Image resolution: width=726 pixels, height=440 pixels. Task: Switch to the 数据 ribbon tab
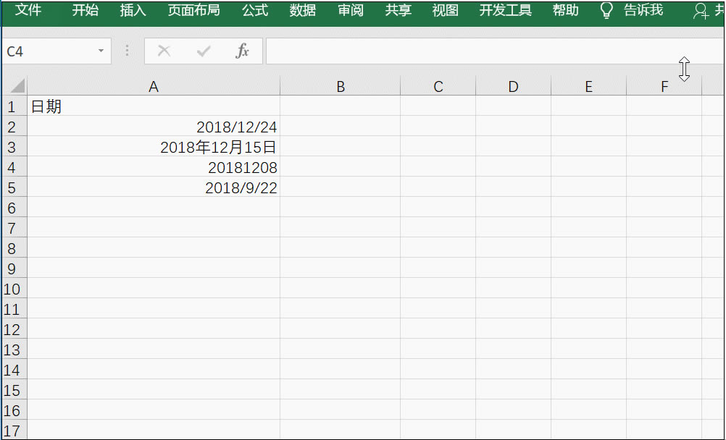point(302,11)
